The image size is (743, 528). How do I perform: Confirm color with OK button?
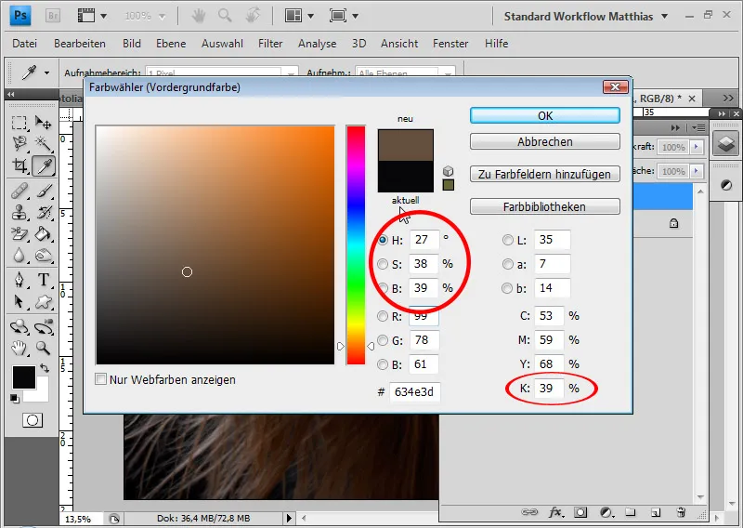[x=545, y=116]
